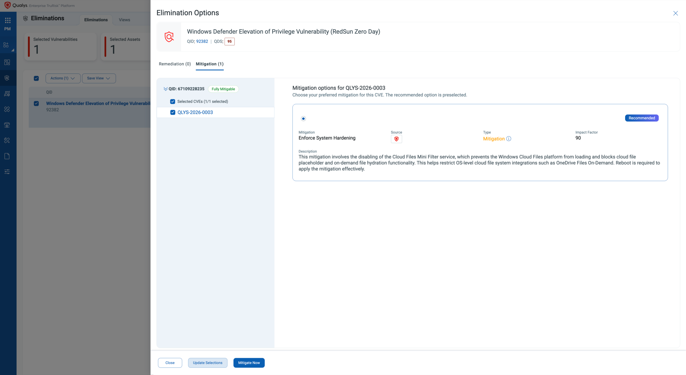Click the Update Selections button
Screen dimensions: 686x375
tap(208, 363)
